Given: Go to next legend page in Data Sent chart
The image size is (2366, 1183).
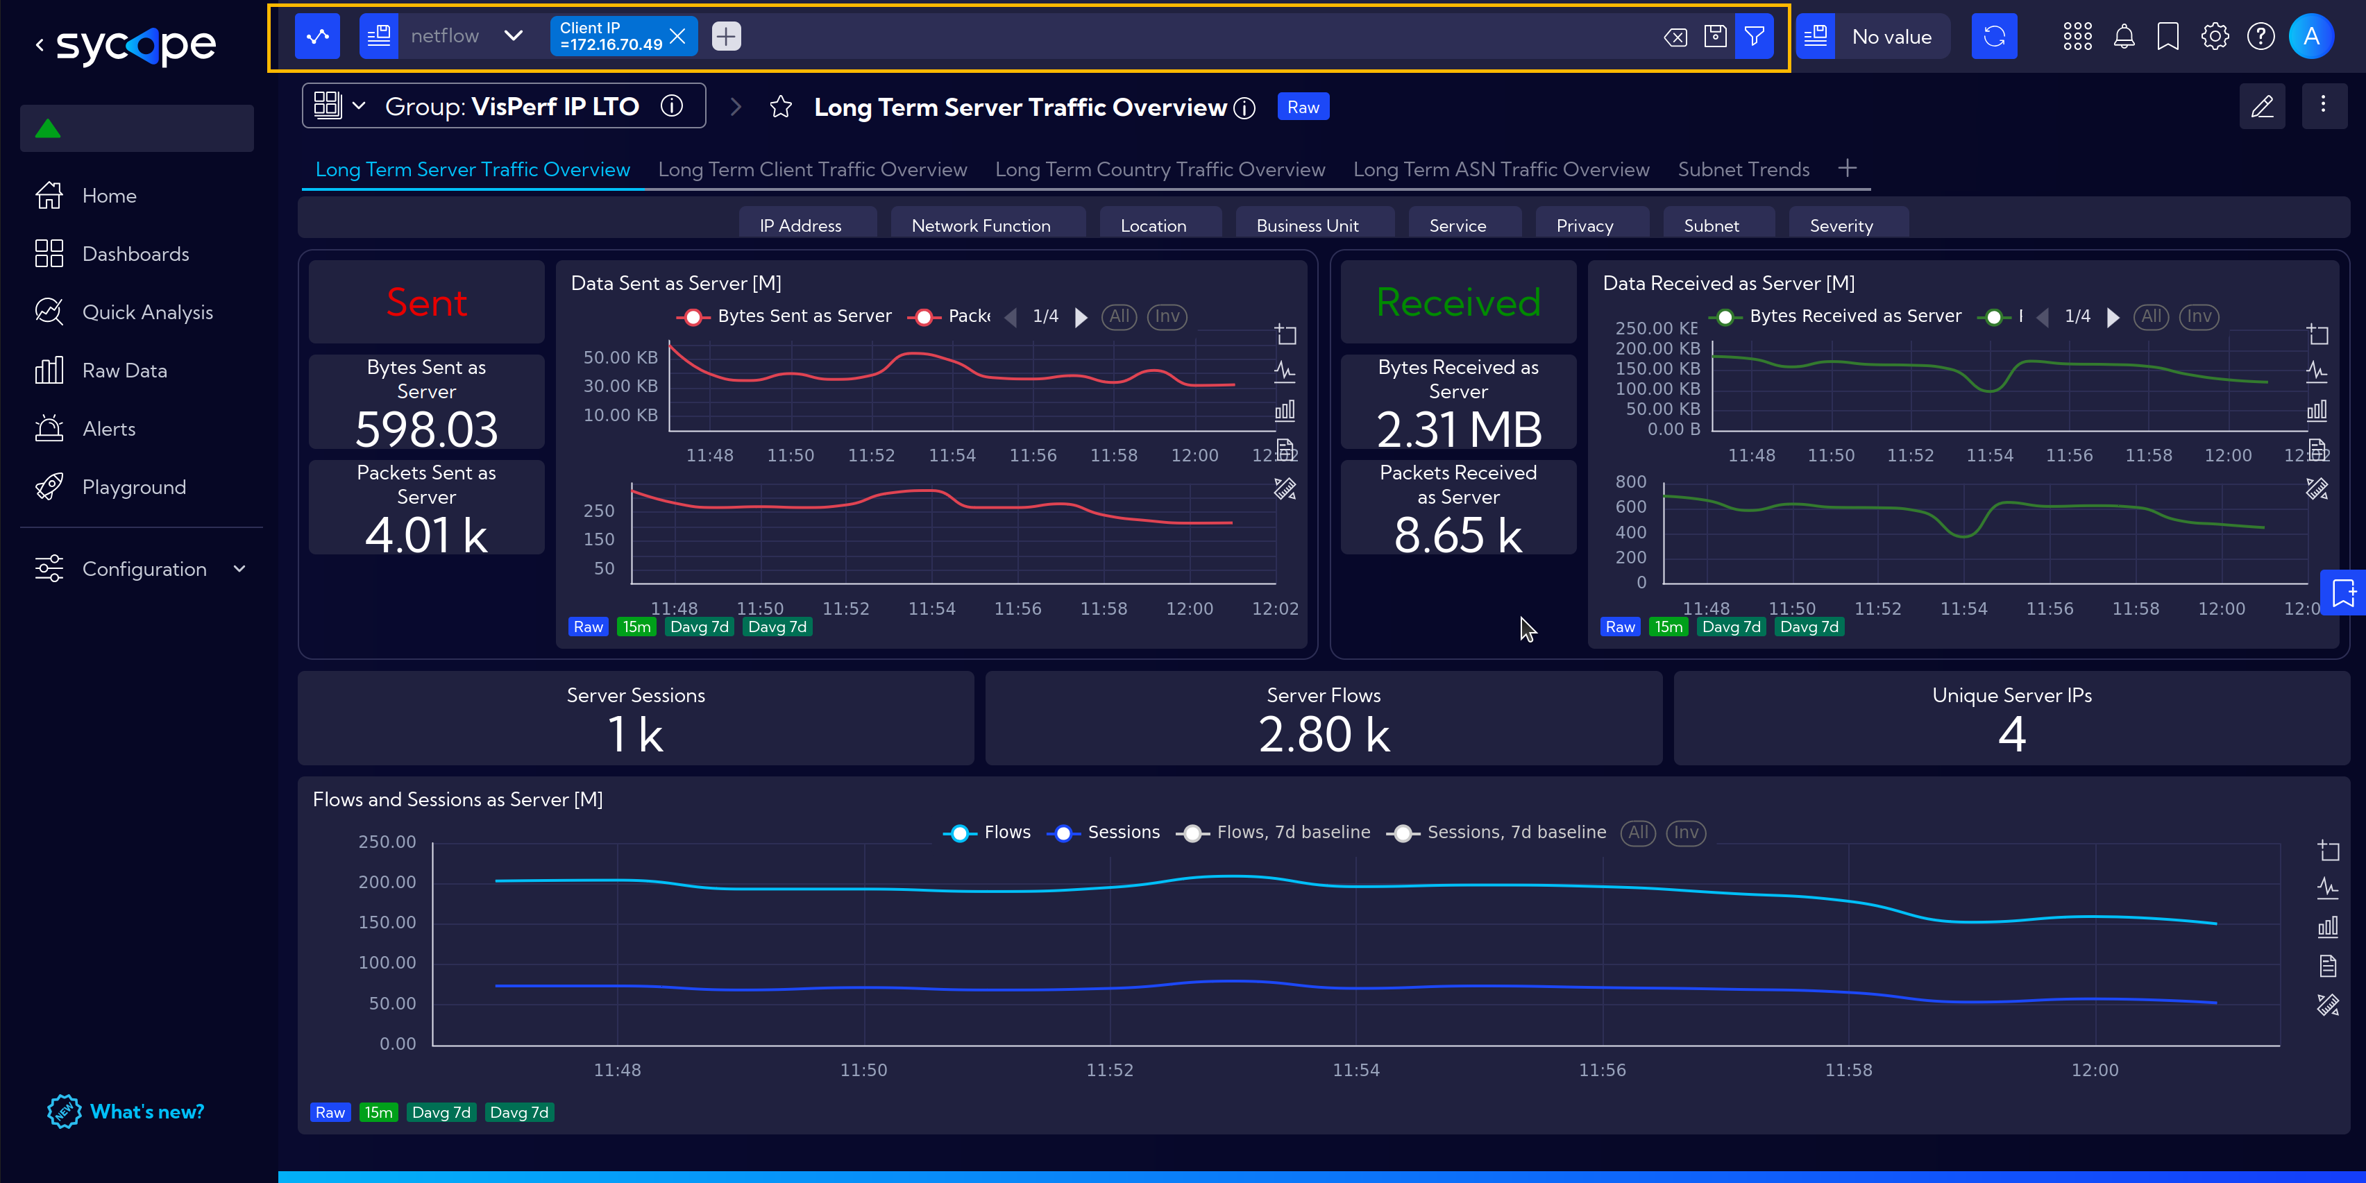Looking at the screenshot, I should (1081, 317).
